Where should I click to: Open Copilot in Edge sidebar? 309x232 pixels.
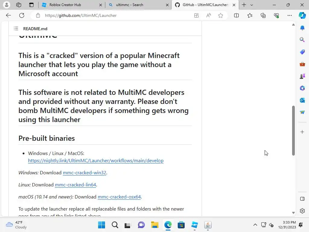point(302,15)
